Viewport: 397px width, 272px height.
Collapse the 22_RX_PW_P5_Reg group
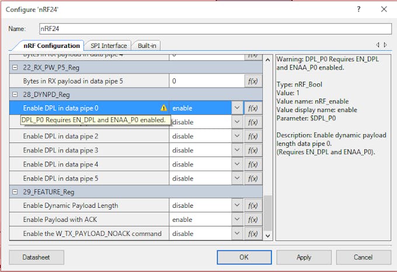[x=15, y=68]
